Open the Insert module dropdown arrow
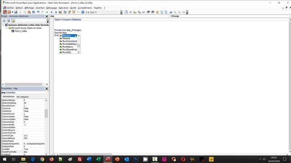291x163 pixels. (12, 12)
